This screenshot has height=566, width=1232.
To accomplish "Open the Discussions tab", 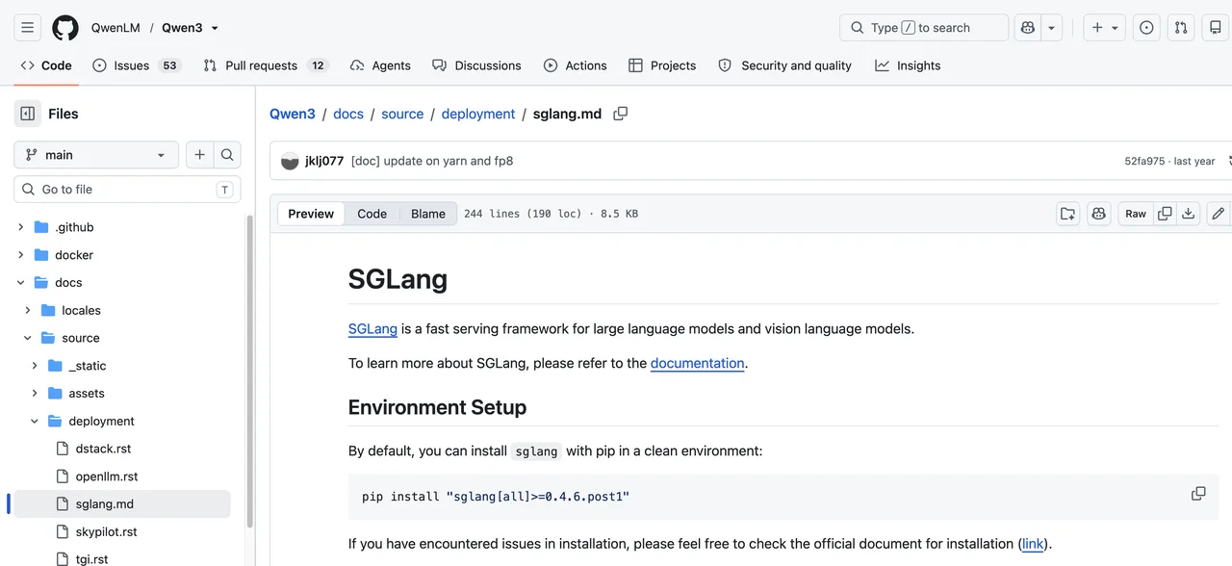I will 476,65.
